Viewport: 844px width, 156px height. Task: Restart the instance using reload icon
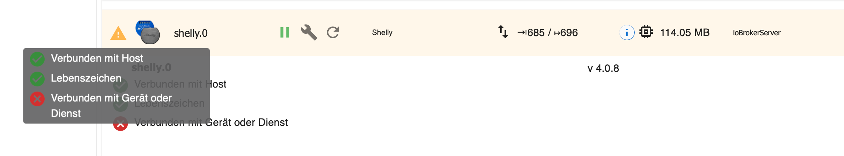(x=333, y=32)
